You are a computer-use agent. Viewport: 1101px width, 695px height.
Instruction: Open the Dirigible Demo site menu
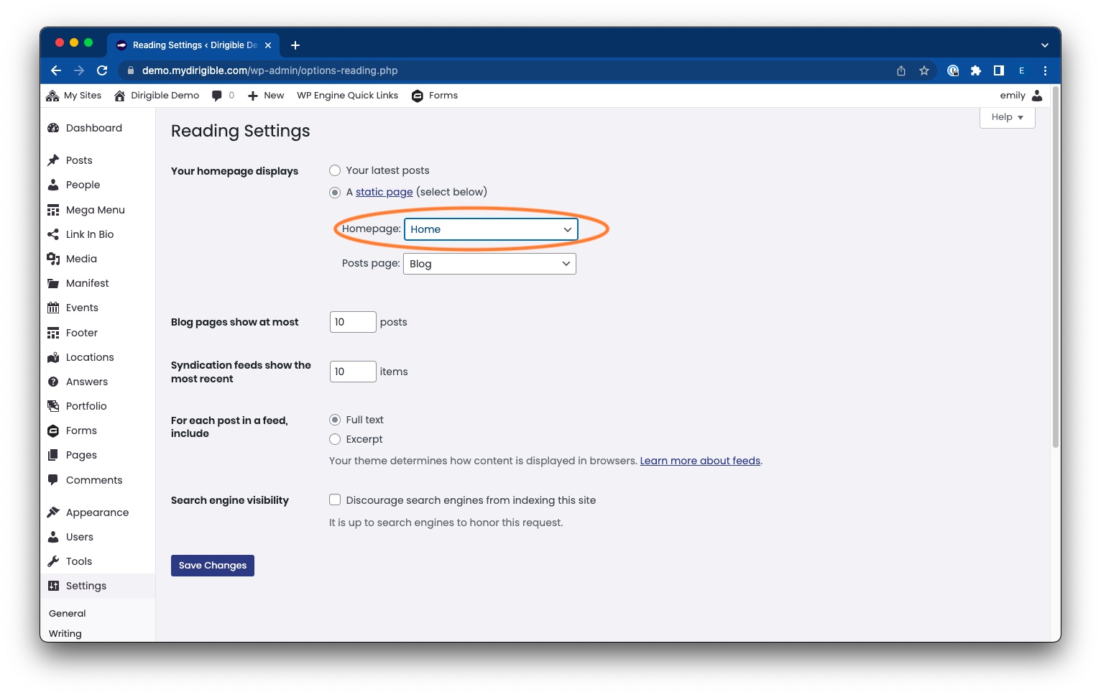click(157, 96)
